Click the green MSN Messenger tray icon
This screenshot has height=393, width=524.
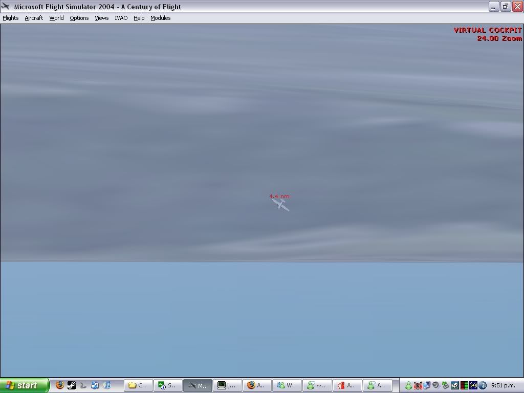click(408, 385)
